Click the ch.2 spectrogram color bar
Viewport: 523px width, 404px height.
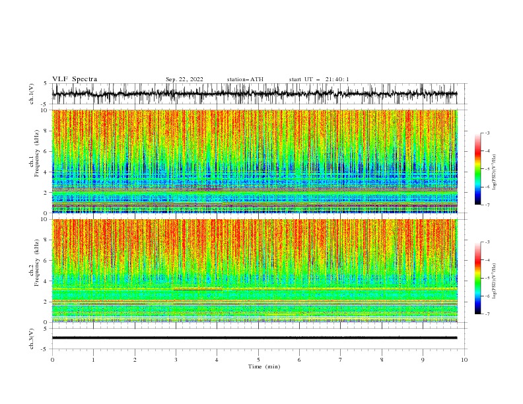tap(477, 278)
